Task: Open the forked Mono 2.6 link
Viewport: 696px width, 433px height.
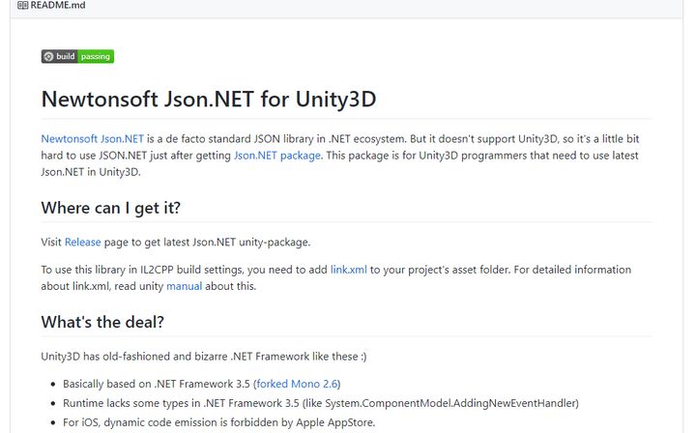Action: (x=297, y=384)
